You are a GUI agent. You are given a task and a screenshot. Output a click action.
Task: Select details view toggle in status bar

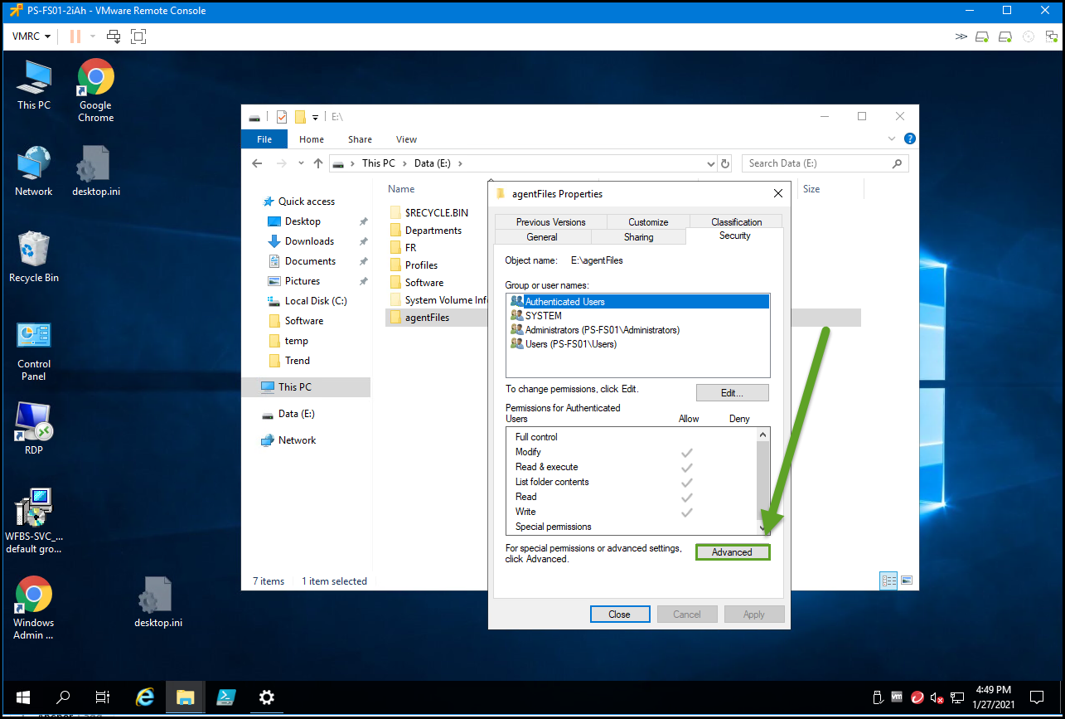click(x=888, y=581)
